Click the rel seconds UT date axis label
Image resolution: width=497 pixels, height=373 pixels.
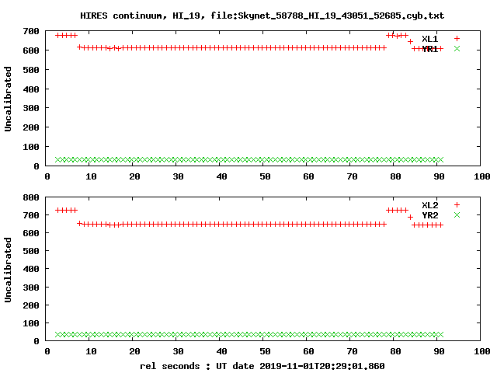coord(262,366)
